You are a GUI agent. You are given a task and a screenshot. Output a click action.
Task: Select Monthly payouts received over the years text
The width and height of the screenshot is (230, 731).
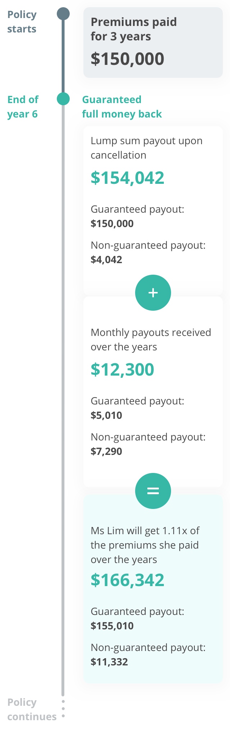(x=151, y=340)
